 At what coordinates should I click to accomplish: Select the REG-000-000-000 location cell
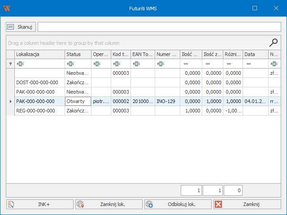(x=39, y=111)
